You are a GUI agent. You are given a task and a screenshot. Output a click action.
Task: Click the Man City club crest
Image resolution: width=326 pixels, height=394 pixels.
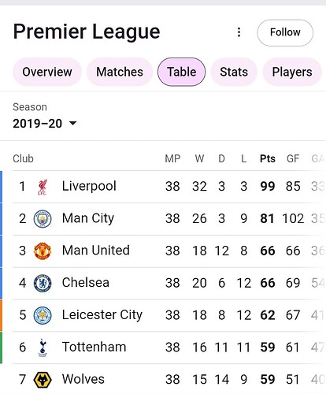43,219
